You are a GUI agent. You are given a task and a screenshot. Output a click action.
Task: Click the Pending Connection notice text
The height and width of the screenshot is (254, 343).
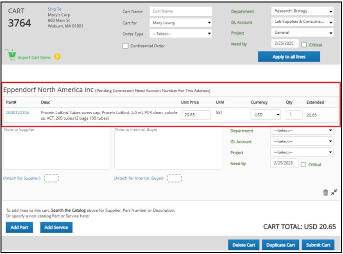point(153,91)
